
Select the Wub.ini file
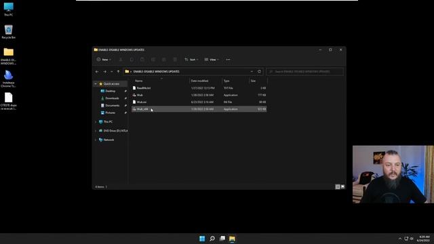pos(199,102)
